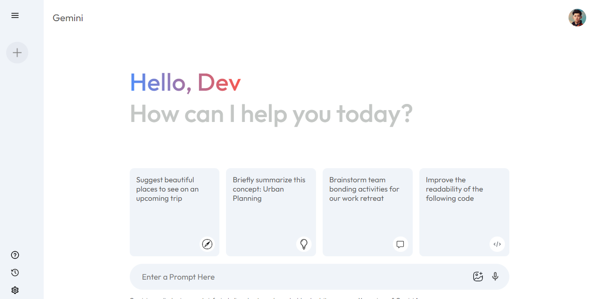Open the Help icon in the sidebar
The height and width of the screenshot is (299, 595).
[x=15, y=255]
